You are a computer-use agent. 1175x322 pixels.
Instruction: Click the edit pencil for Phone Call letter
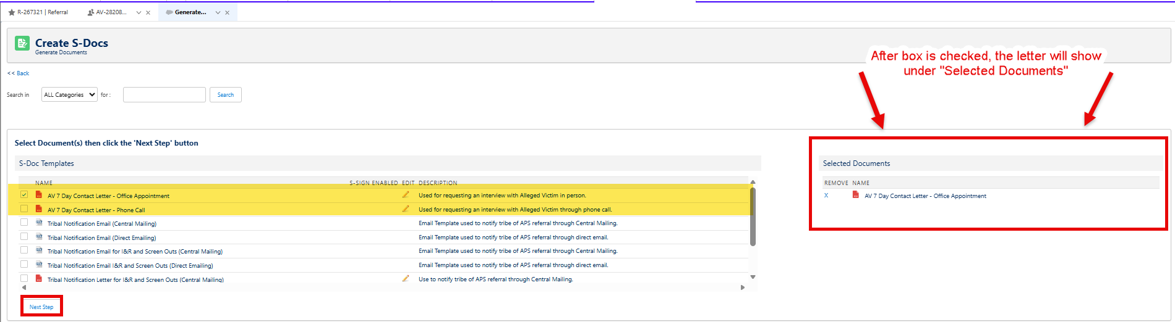coord(406,208)
